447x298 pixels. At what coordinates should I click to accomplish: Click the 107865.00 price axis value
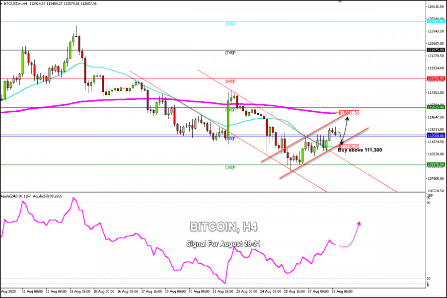tap(436, 178)
